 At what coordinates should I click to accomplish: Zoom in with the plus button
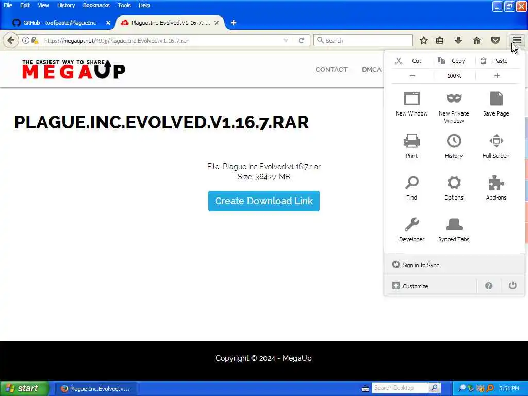click(x=497, y=76)
